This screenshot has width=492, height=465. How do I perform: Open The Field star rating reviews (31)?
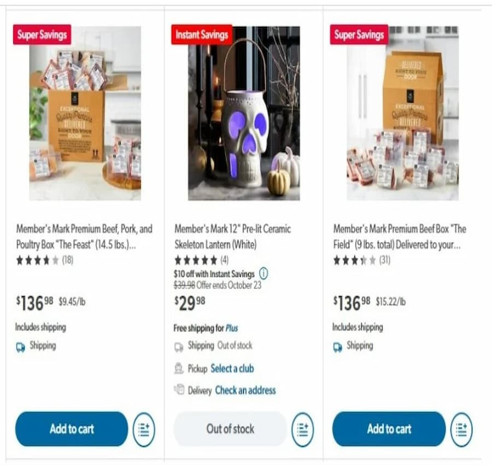[361, 260]
